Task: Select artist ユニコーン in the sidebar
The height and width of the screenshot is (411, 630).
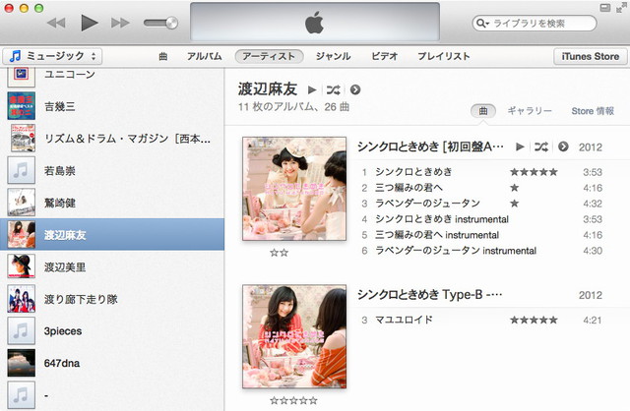Action: [112, 75]
